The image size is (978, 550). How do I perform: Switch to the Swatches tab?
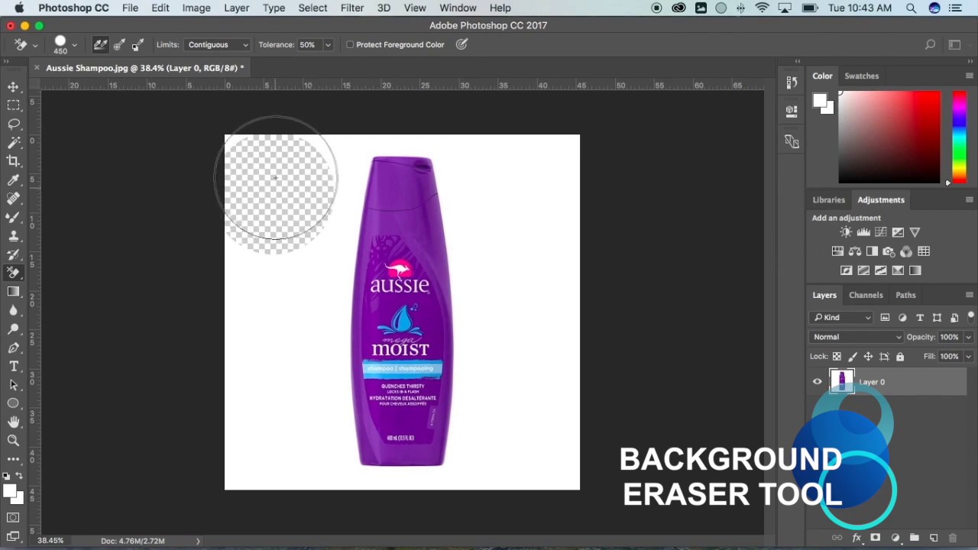click(x=861, y=76)
